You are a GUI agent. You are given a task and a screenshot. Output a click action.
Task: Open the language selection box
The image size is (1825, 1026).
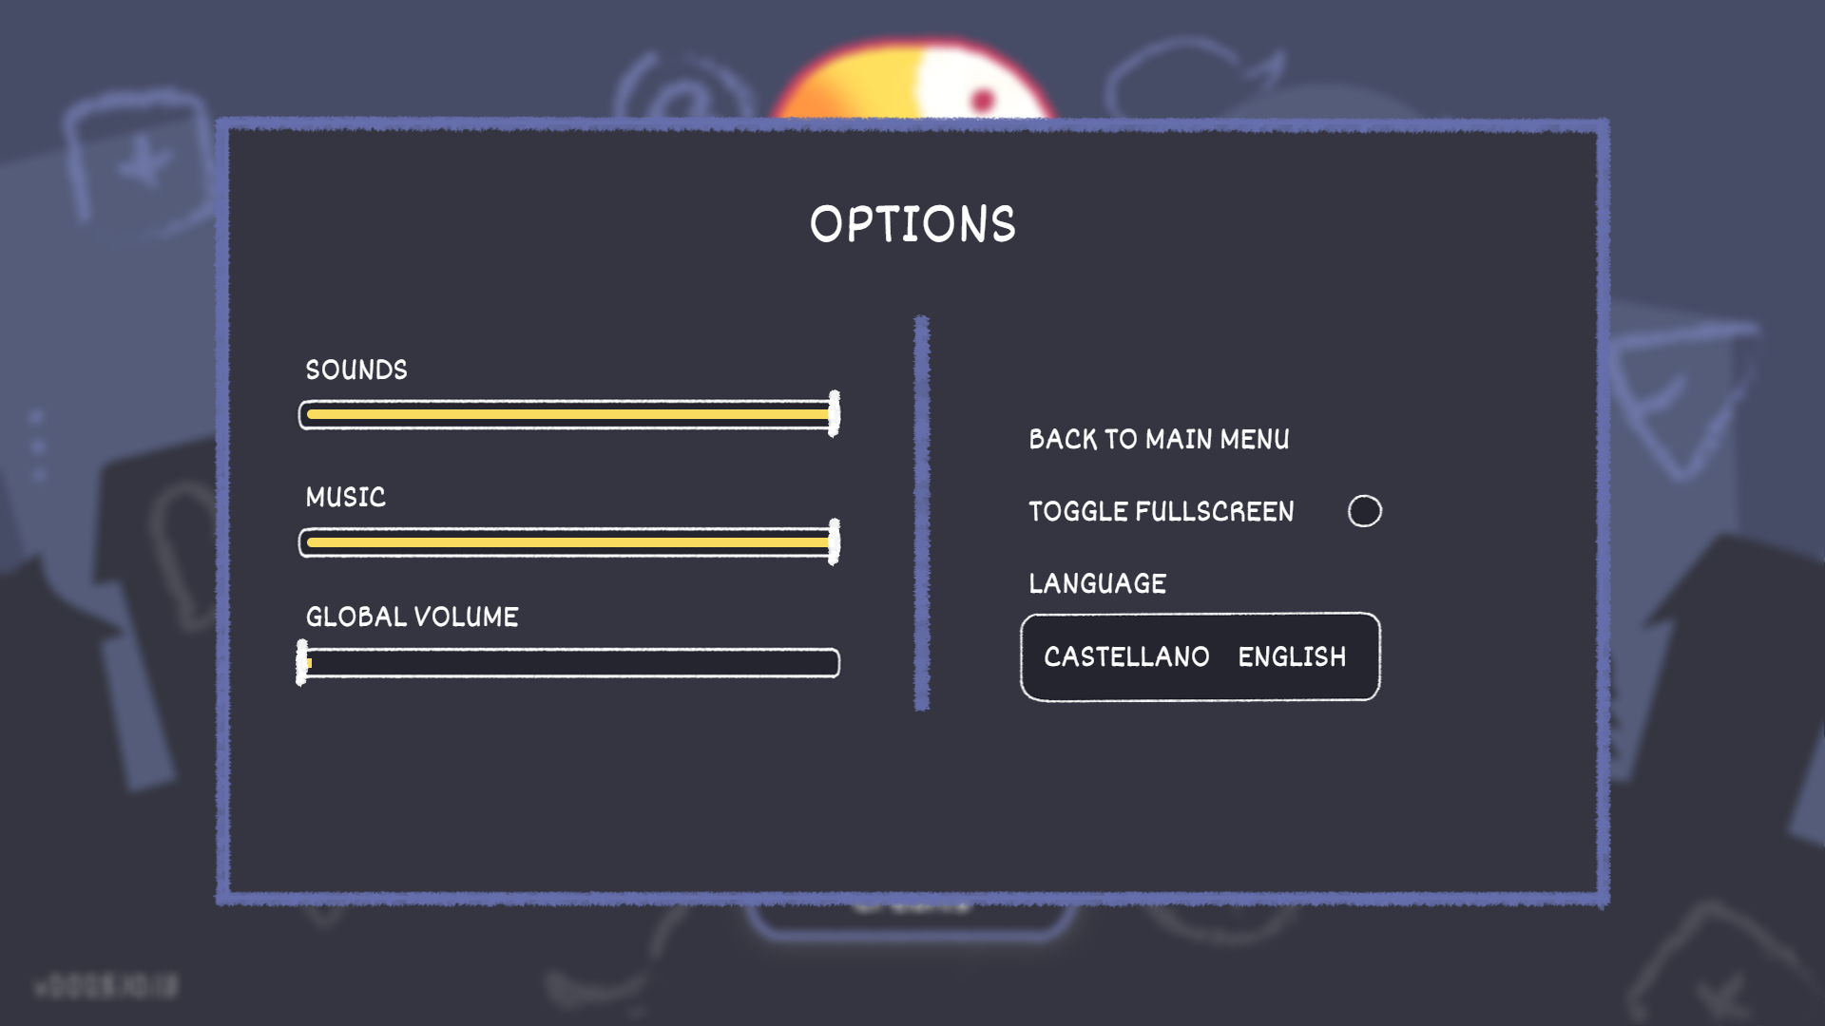click(x=1200, y=655)
